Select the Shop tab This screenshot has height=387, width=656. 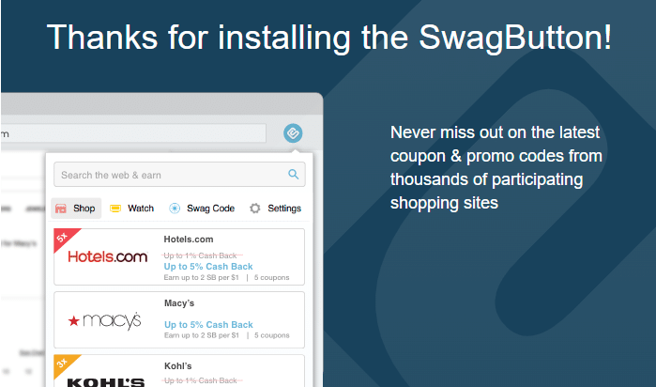(76, 209)
